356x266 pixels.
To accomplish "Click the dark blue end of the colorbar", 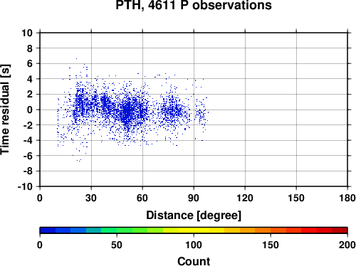I will [48, 230].
